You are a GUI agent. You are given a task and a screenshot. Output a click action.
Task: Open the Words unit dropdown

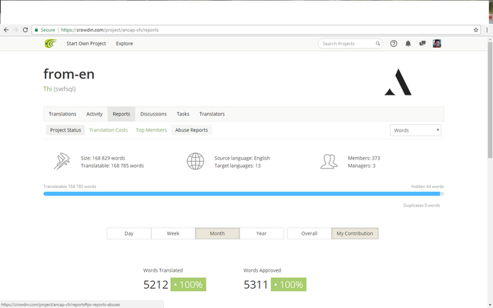coord(415,130)
